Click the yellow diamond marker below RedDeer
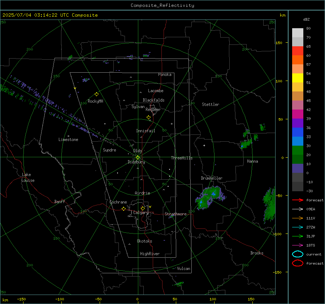This screenshot has height=304, width=325. click(149, 117)
